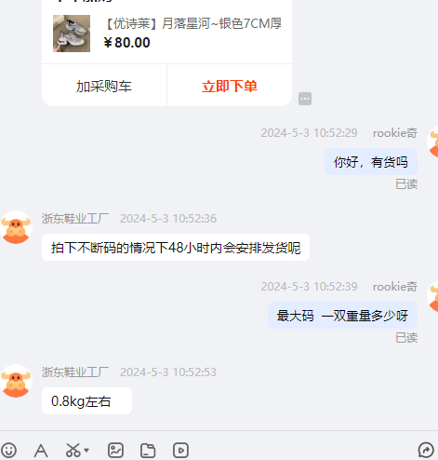Screen dimensions: 438x460
Task: Click the forward arrow icon at bottom right
Action: click(x=426, y=451)
